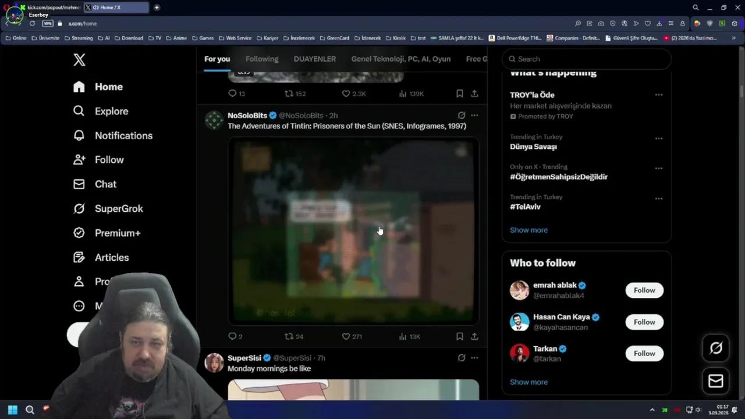Play the Tintin Prisoners of the Sun video

pyautogui.click(x=353, y=230)
